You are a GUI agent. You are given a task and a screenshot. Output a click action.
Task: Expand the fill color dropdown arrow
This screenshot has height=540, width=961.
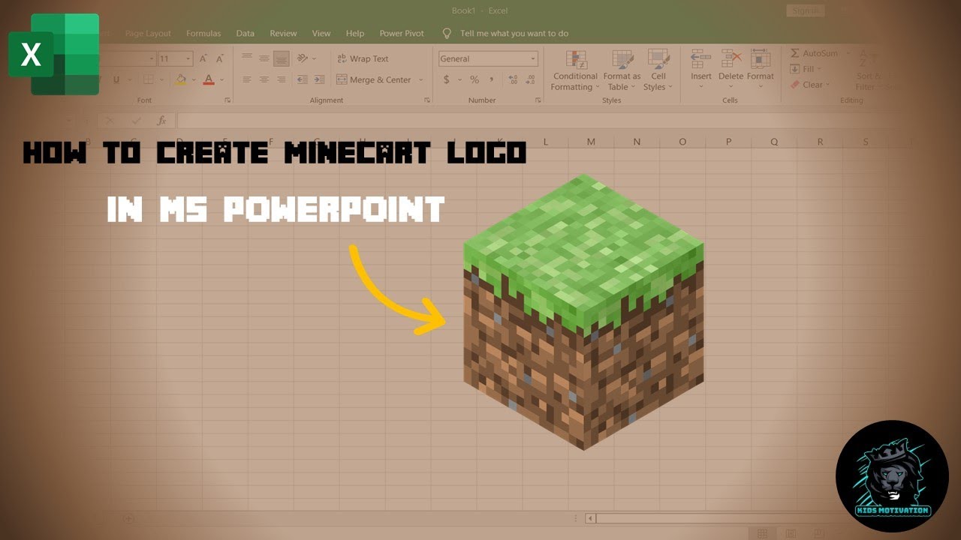pyautogui.click(x=194, y=79)
